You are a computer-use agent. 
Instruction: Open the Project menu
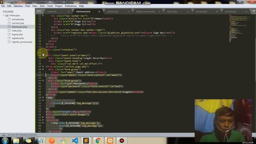coord(59,6)
